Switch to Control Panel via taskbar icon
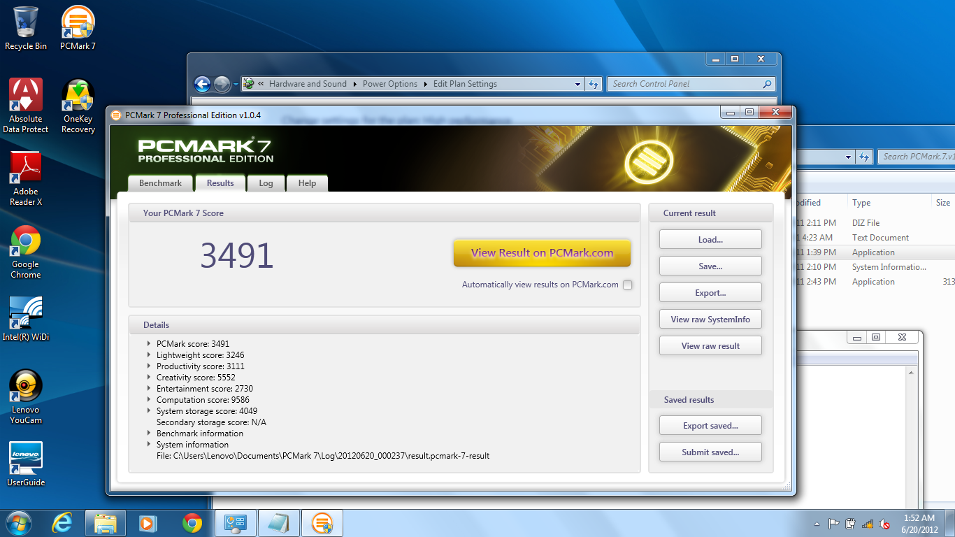 236,522
